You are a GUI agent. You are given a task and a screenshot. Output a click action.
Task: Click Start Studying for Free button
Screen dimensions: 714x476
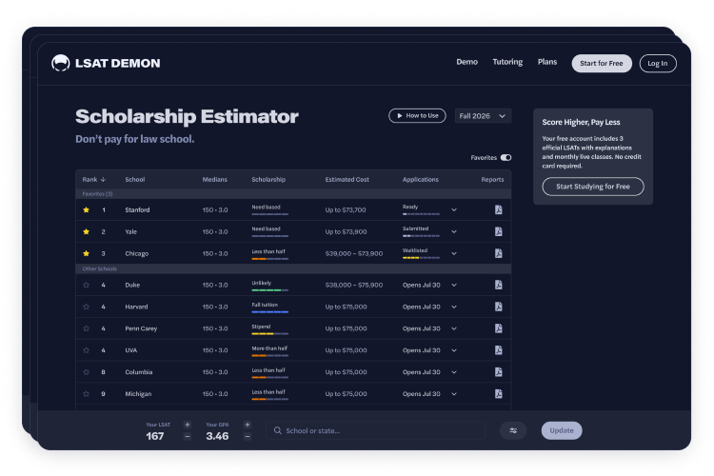tap(593, 187)
